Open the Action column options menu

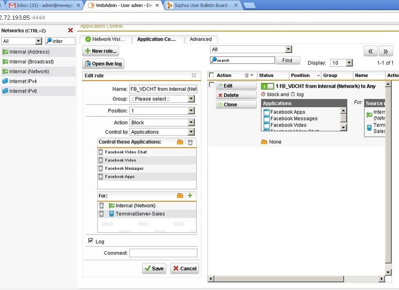coord(249,75)
